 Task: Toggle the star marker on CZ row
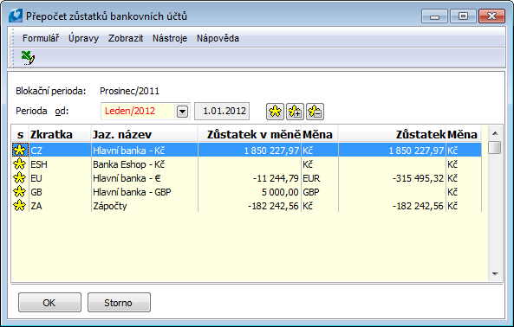[20, 151]
